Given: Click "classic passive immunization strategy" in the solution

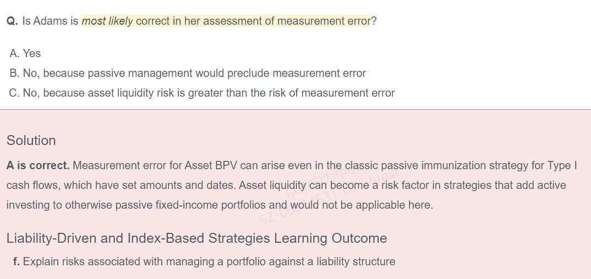Looking at the screenshot, I should (x=426, y=165).
